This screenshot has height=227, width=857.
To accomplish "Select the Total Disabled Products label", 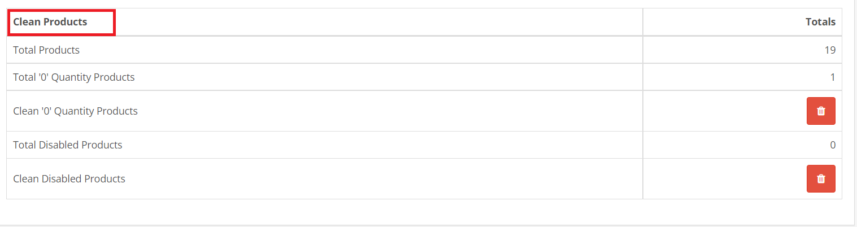I will point(68,145).
